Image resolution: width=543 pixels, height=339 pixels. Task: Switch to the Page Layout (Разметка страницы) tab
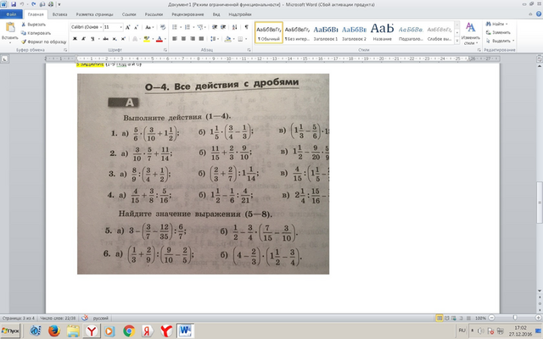point(94,14)
